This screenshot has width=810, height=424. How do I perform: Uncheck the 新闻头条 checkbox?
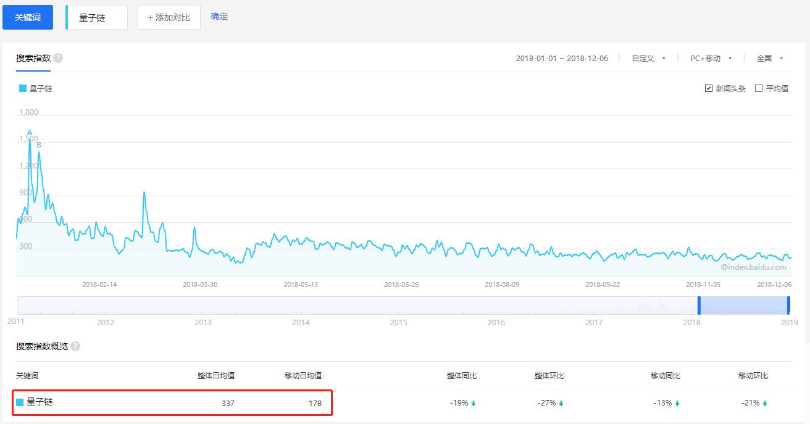[x=709, y=88]
